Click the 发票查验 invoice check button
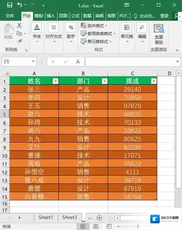 coord(159,34)
